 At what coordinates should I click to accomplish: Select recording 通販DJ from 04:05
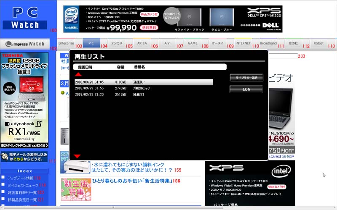pyautogui.click(x=144, y=82)
